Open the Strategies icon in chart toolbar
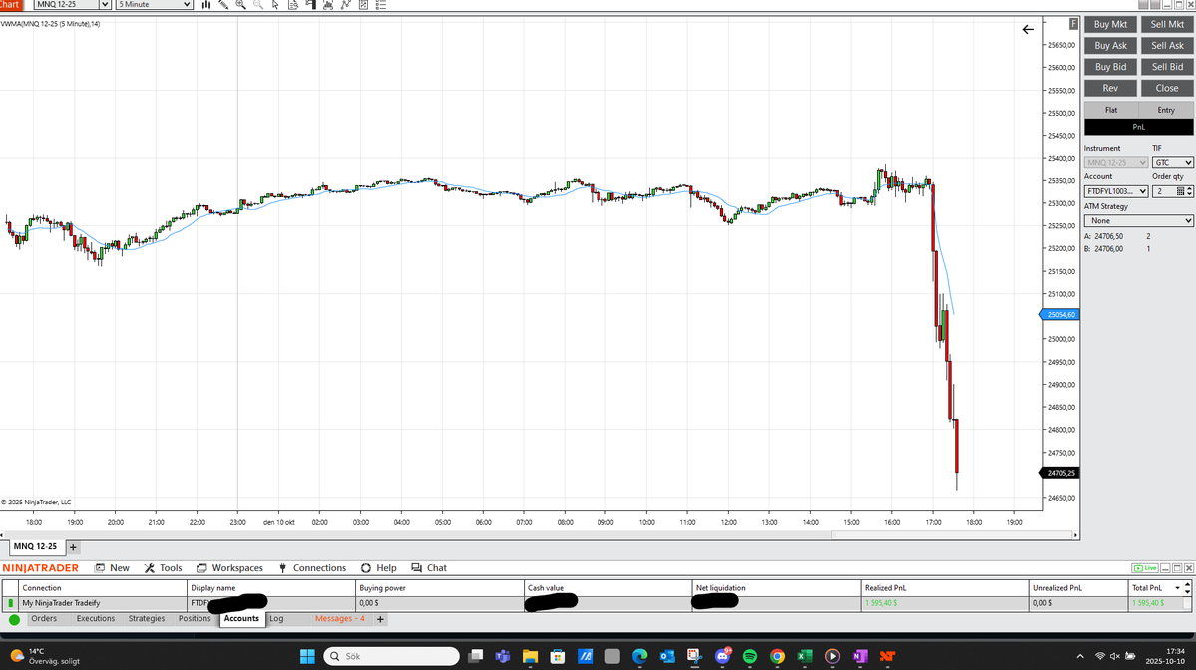Viewport: 1196px width, 670px height. click(363, 5)
